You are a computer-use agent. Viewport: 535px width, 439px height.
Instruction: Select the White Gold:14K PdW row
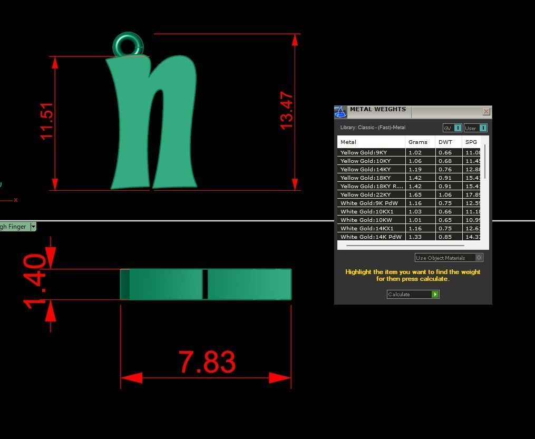click(x=408, y=237)
